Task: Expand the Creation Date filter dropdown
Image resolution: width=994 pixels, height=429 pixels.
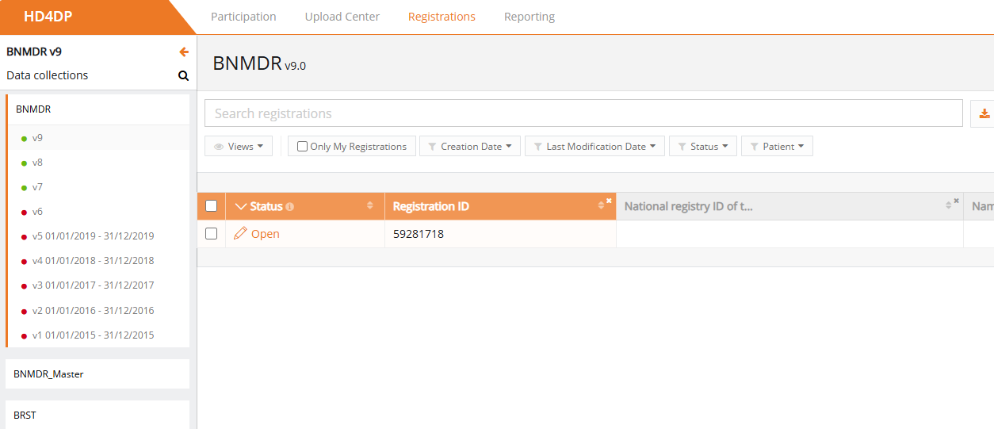Action: pyautogui.click(x=469, y=147)
